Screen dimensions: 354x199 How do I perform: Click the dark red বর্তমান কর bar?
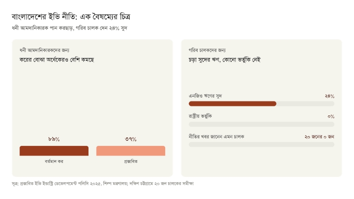(54, 151)
